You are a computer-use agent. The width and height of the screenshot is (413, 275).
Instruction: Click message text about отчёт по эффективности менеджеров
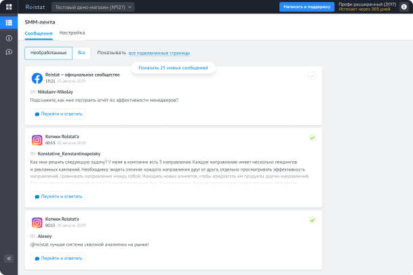click(x=104, y=100)
